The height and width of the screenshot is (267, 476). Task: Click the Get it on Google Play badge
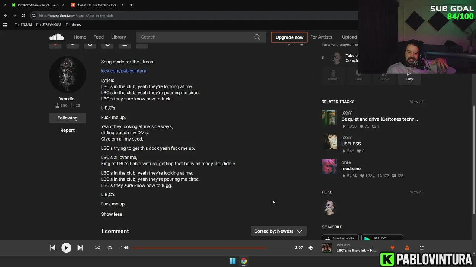(x=382, y=238)
